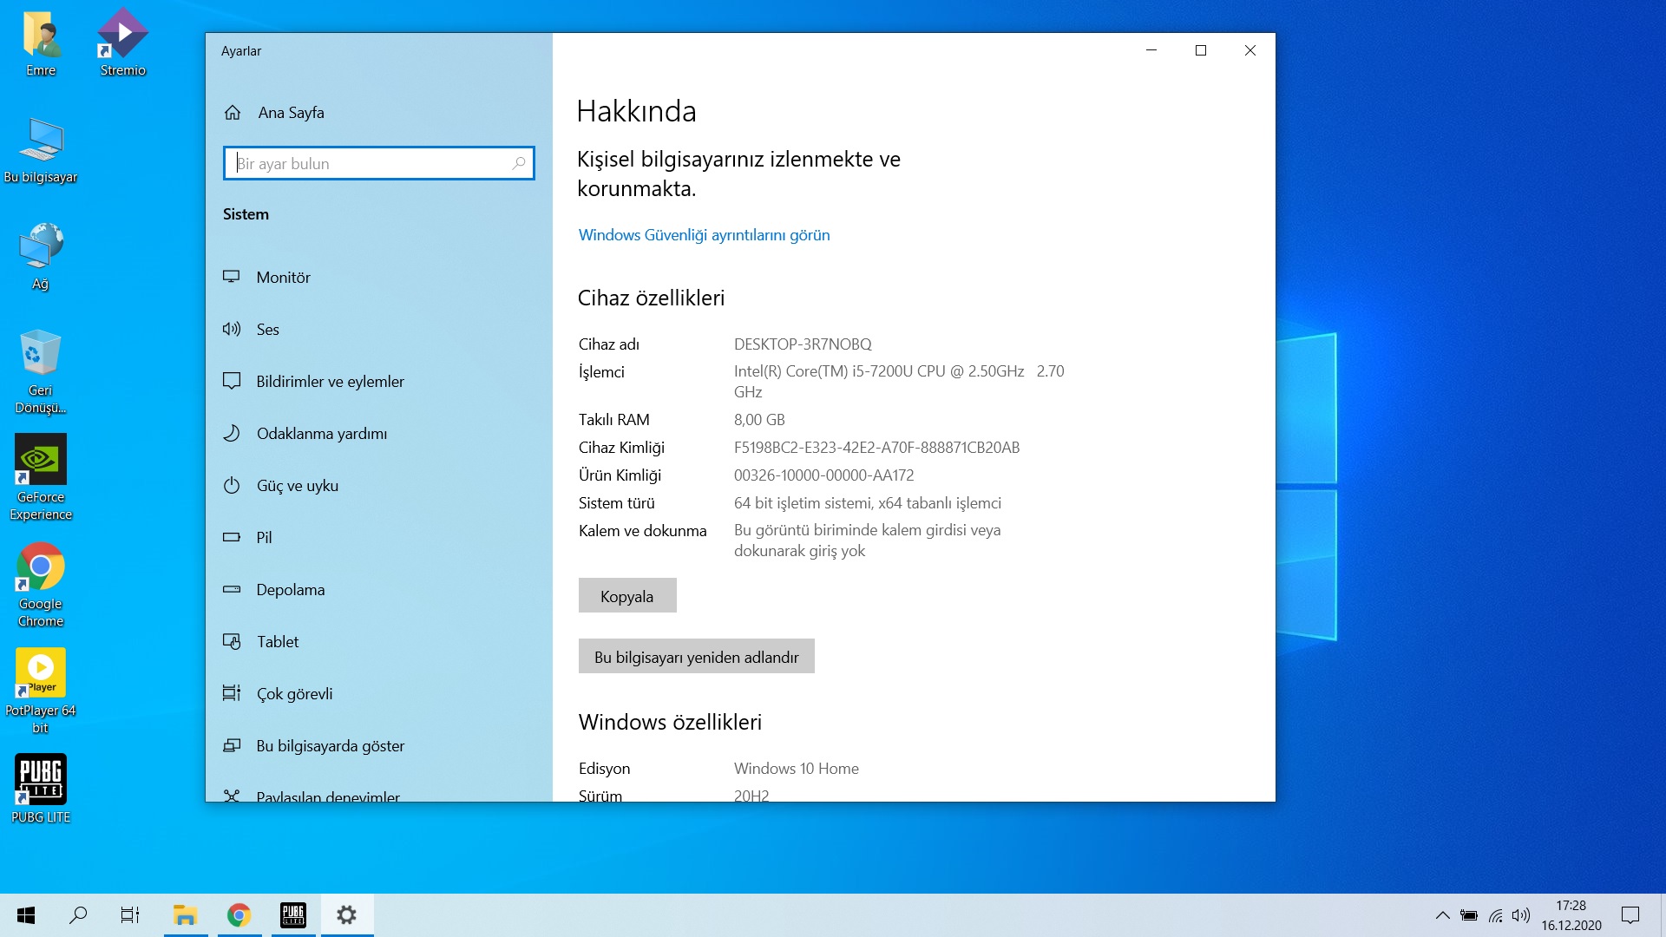Open Güç ve uyku settings
The height and width of the screenshot is (937, 1666).
(x=379, y=486)
